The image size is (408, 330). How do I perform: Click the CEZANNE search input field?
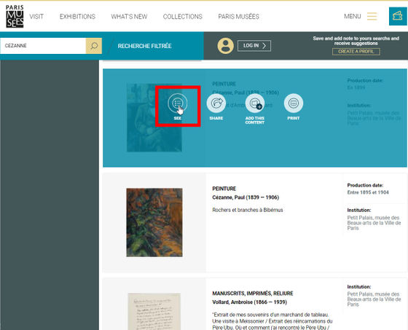click(43, 46)
